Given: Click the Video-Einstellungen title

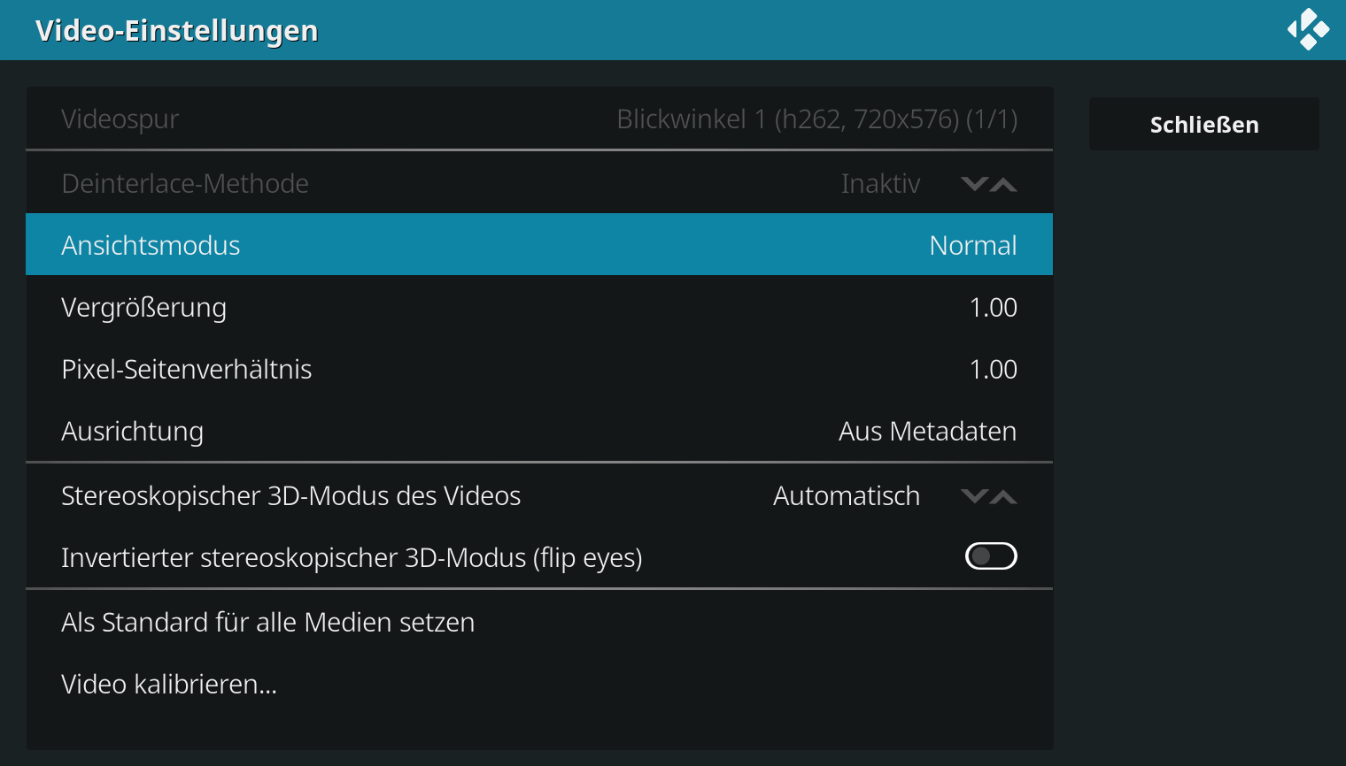Looking at the screenshot, I should coord(177,31).
